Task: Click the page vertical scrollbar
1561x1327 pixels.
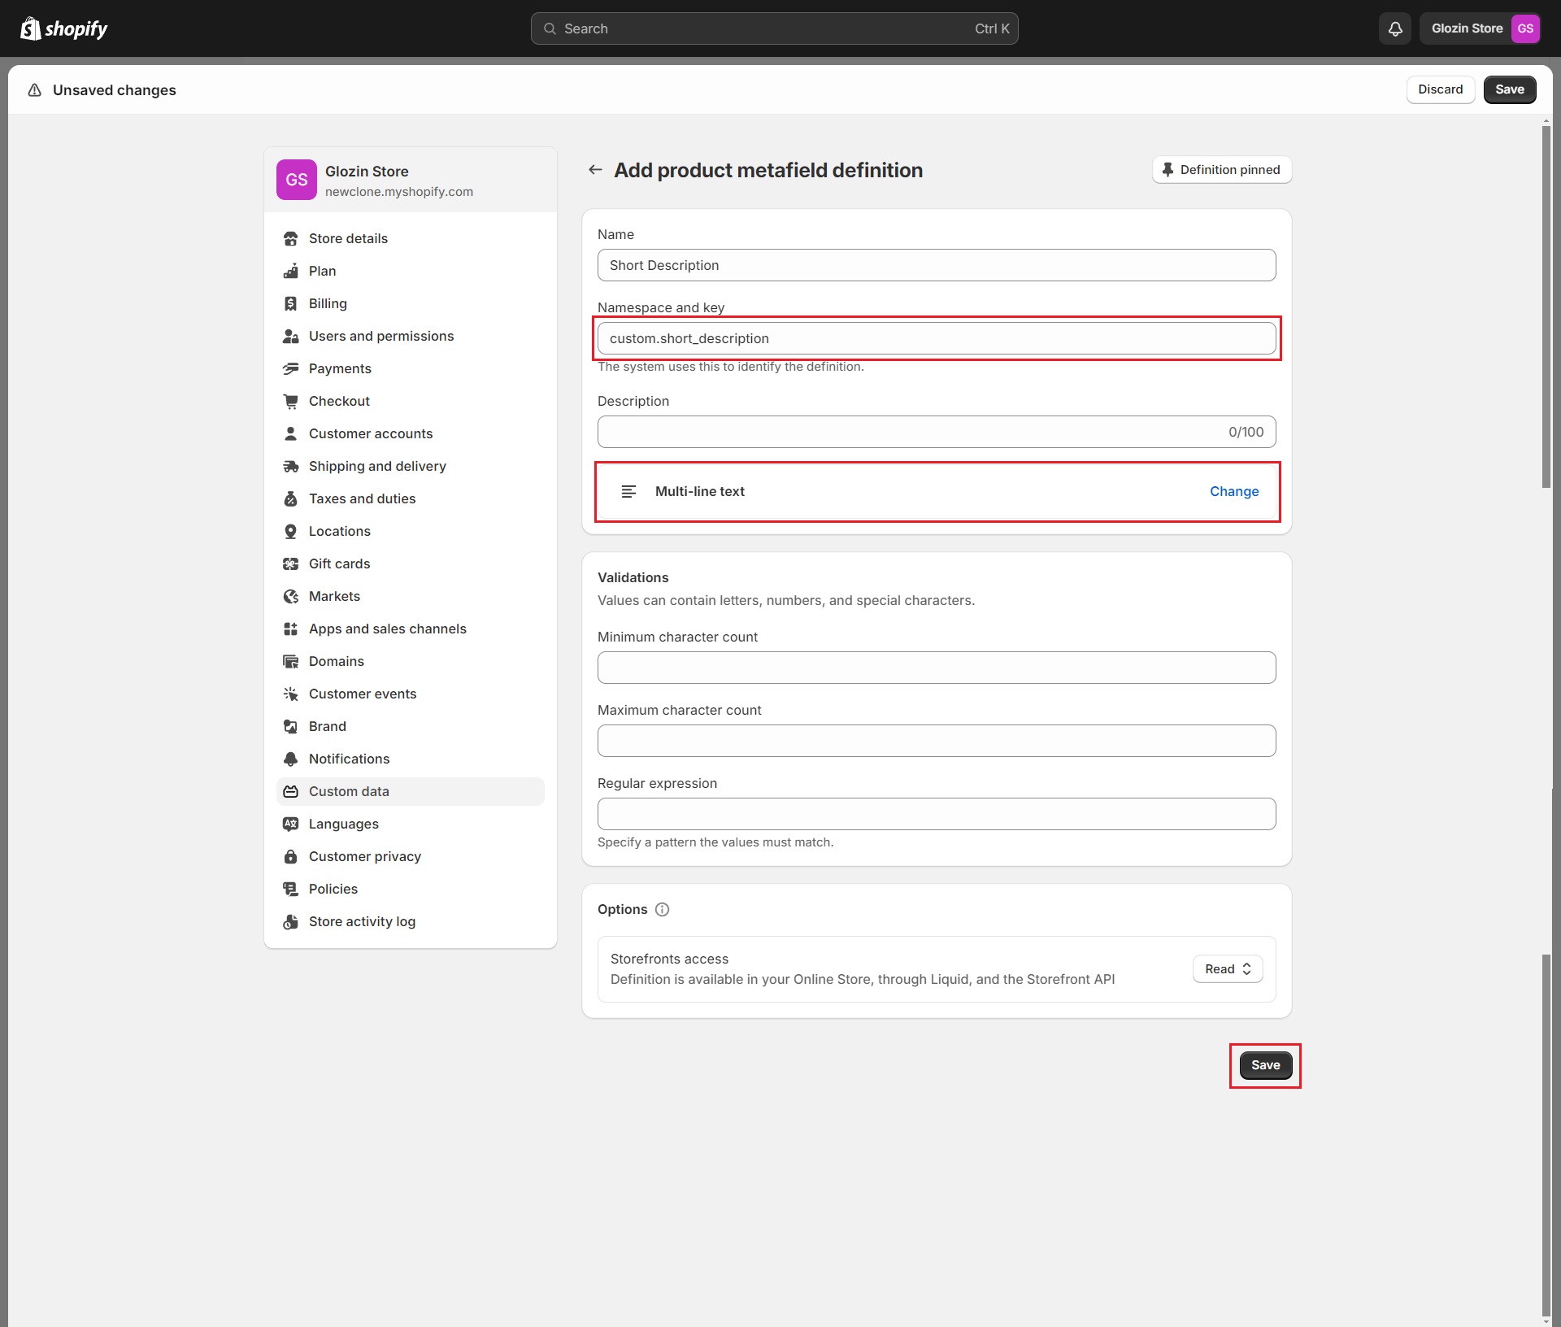Action: 1546,305
